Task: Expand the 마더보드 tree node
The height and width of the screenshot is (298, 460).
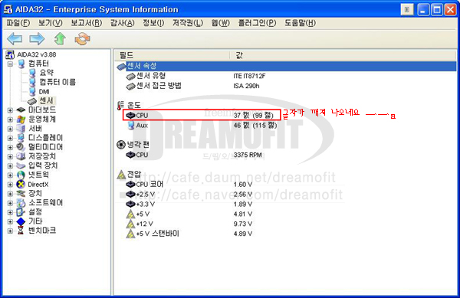Action: (10, 110)
